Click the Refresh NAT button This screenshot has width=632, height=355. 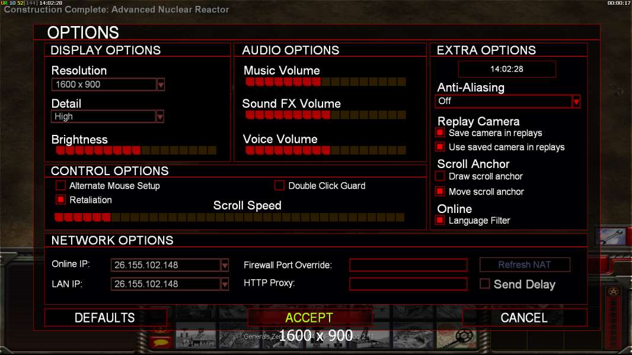point(525,265)
